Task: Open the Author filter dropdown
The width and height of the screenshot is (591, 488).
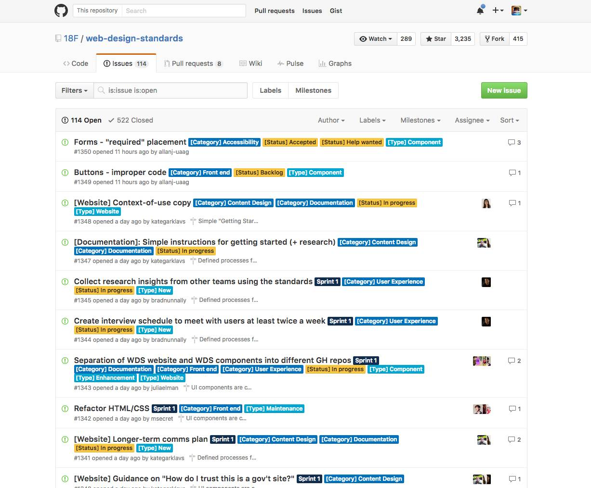Action: [331, 120]
